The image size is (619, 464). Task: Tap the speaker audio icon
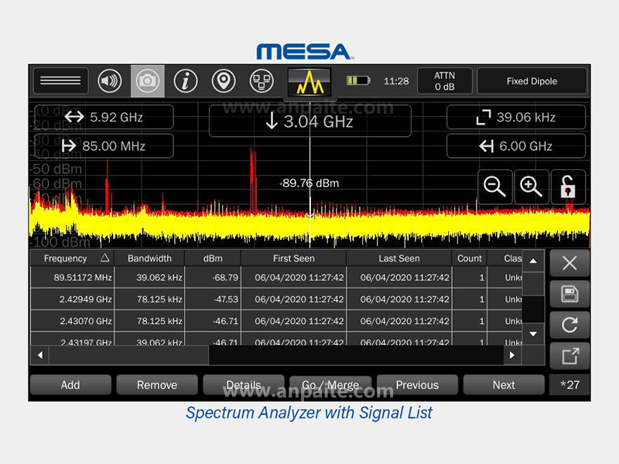[110, 81]
